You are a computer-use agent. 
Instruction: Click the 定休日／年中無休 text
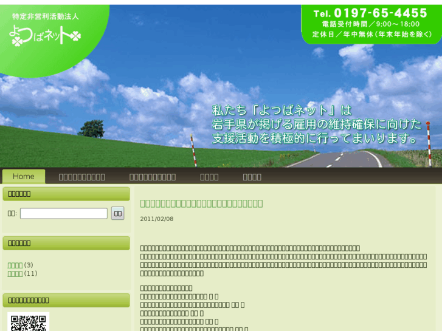(372, 35)
